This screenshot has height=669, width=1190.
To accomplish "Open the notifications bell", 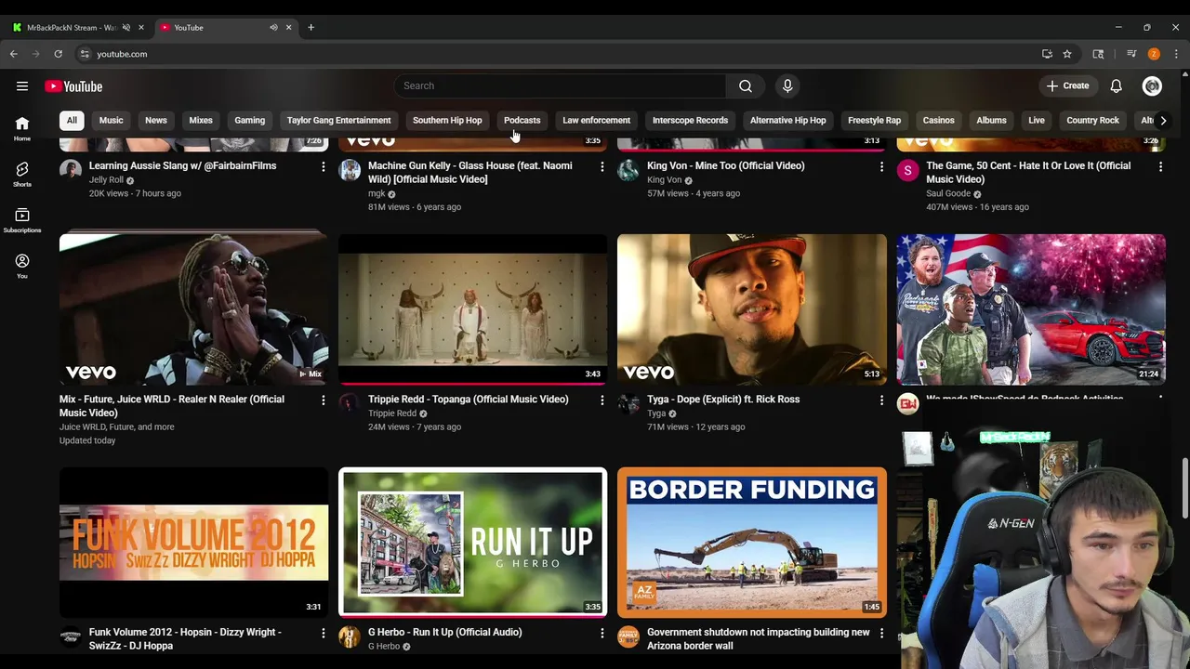I will [x=1116, y=86].
